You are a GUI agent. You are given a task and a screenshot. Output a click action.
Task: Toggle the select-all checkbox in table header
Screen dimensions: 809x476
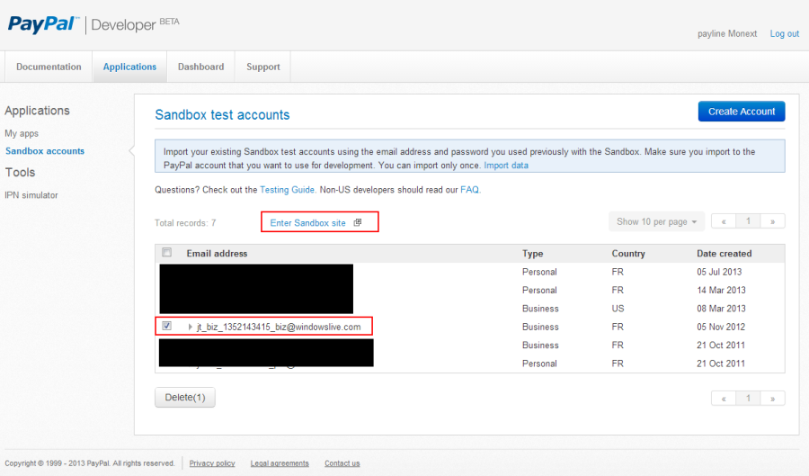pyautogui.click(x=166, y=253)
